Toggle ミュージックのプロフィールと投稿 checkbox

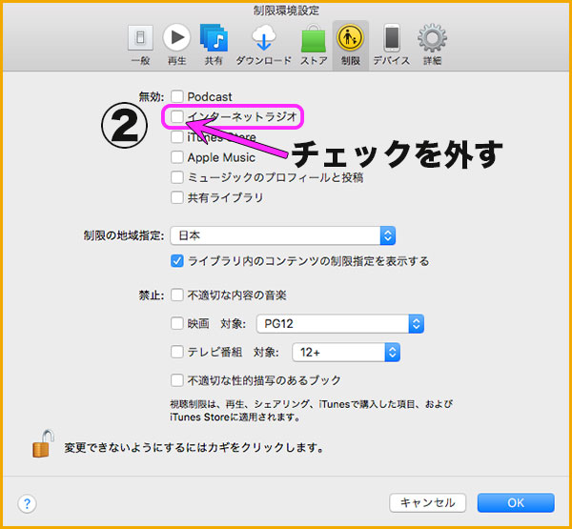177,177
